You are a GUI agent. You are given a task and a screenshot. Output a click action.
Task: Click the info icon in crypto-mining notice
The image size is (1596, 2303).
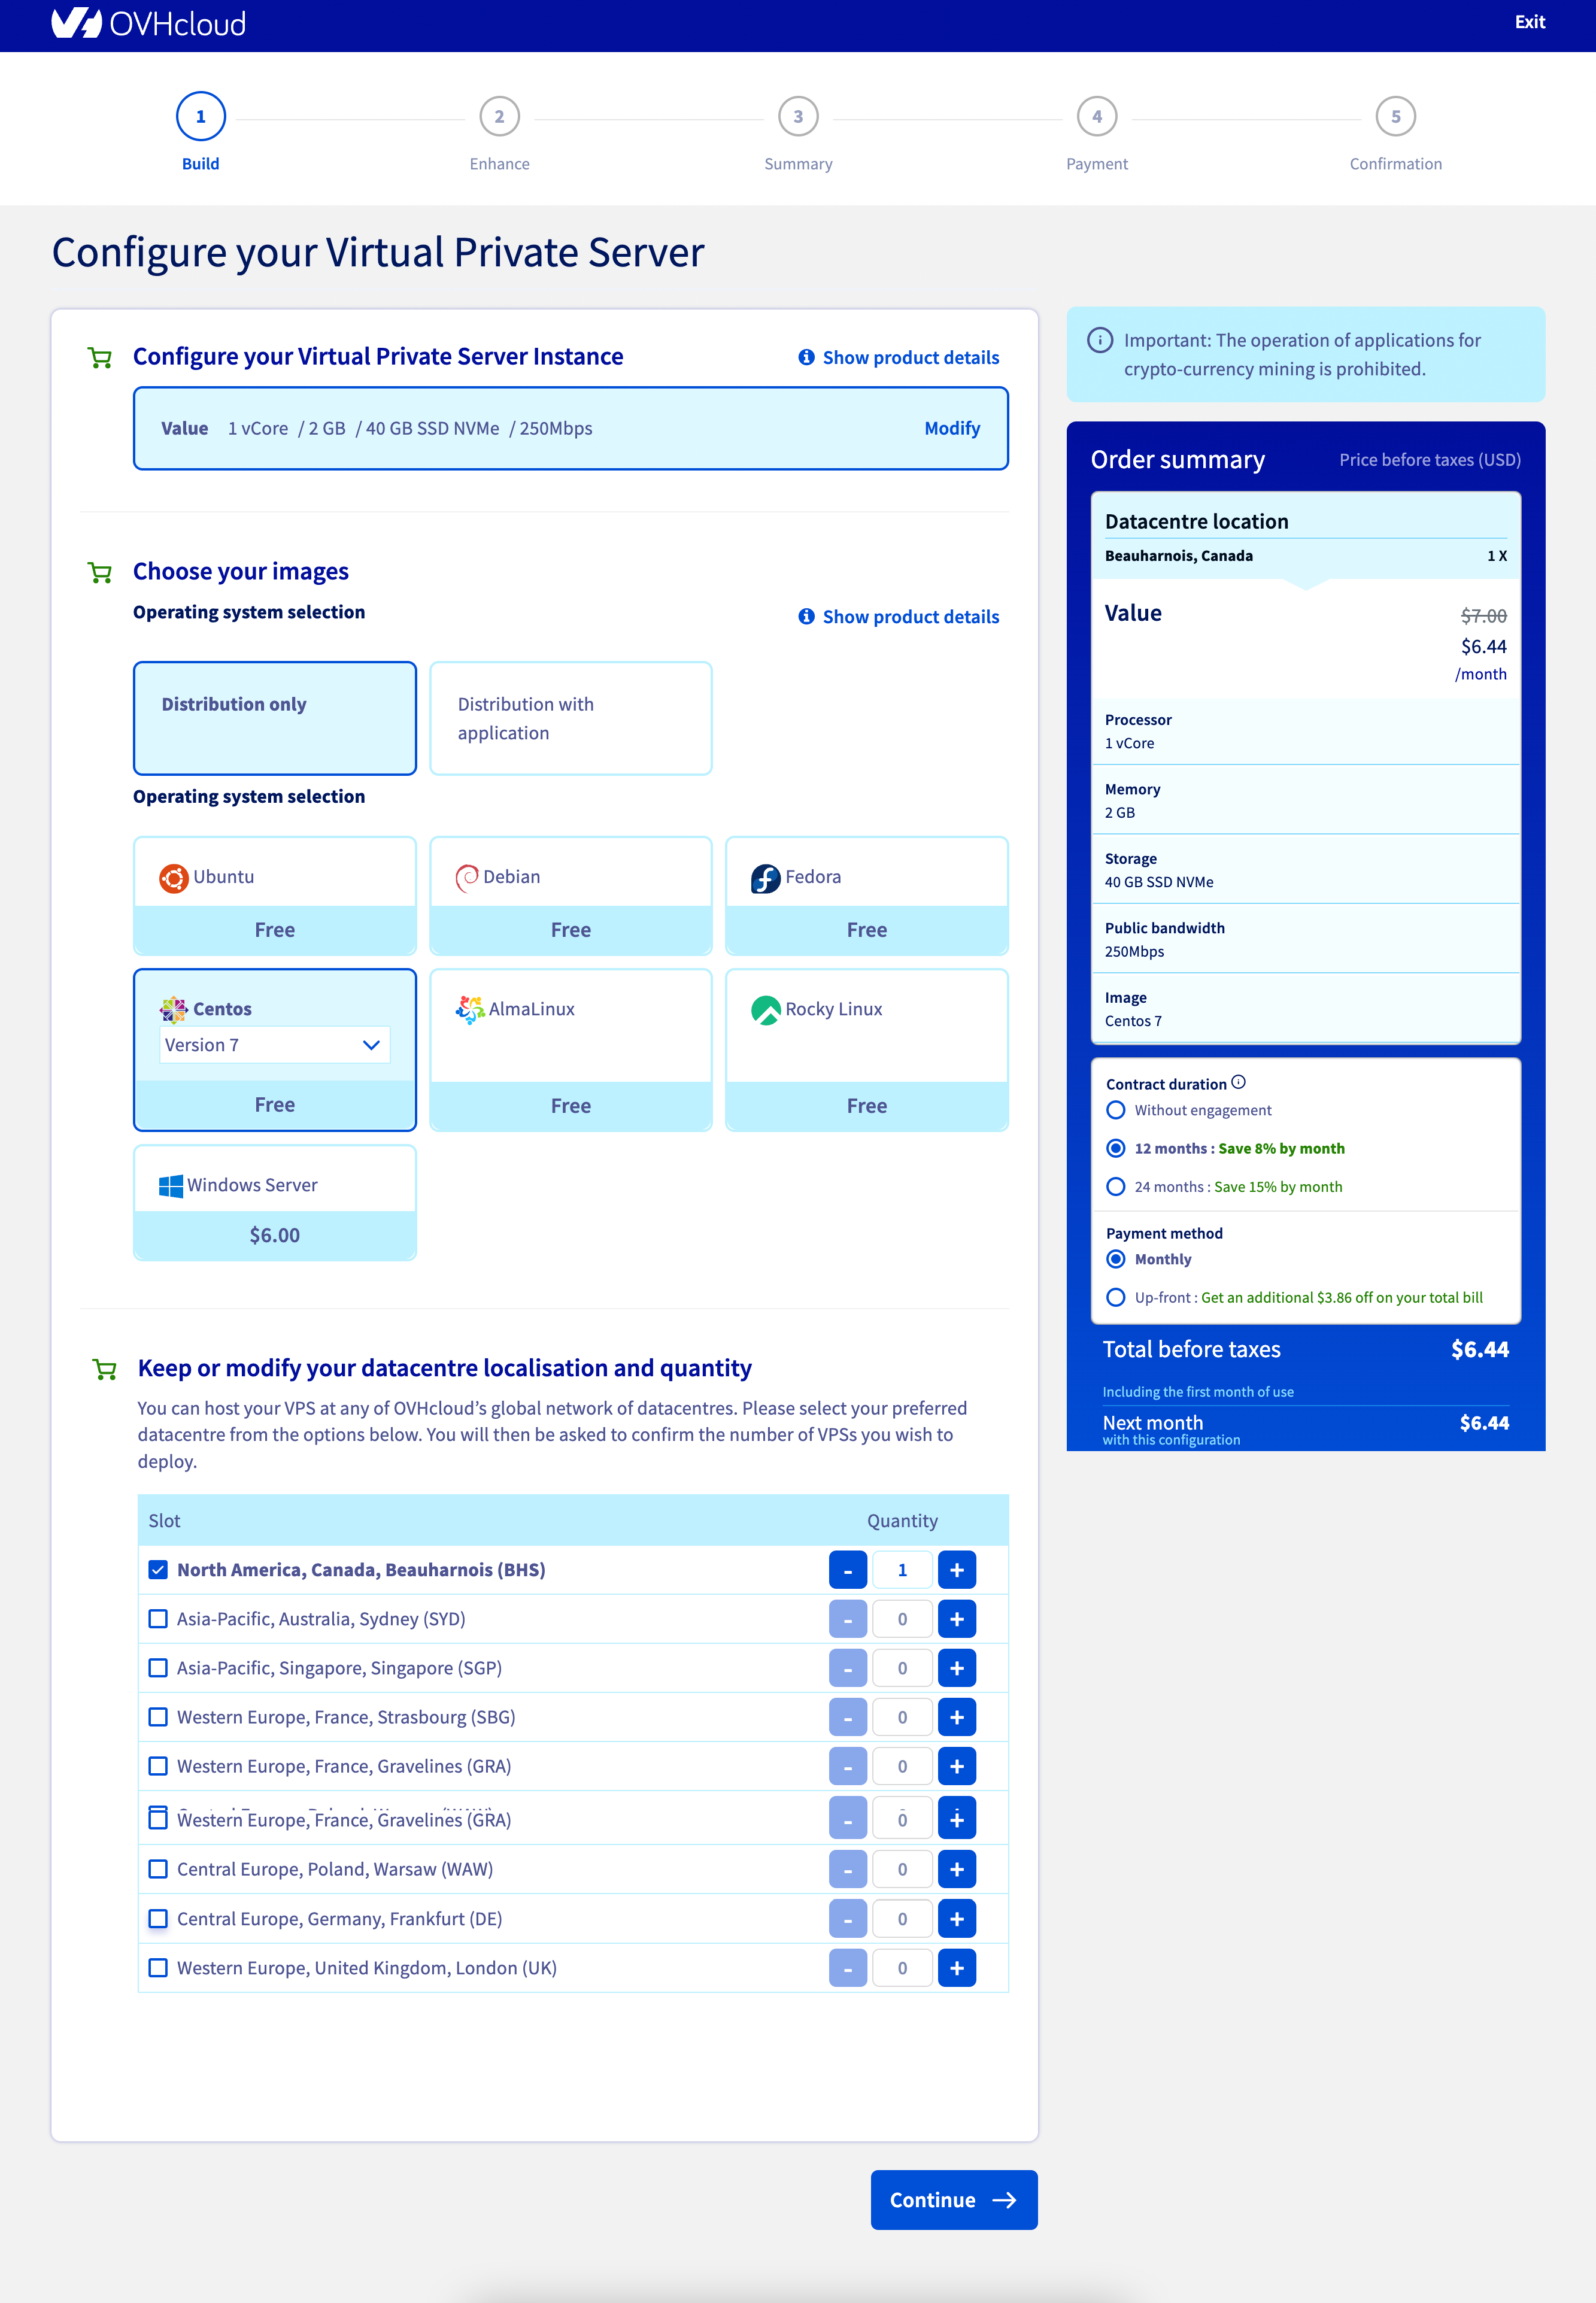1100,340
